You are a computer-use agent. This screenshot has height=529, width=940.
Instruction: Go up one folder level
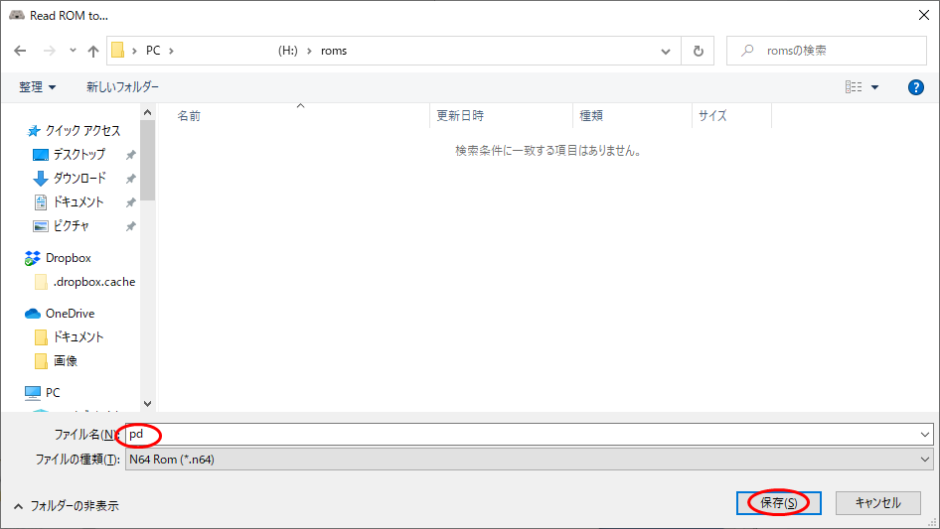pyautogui.click(x=93, y=51)
